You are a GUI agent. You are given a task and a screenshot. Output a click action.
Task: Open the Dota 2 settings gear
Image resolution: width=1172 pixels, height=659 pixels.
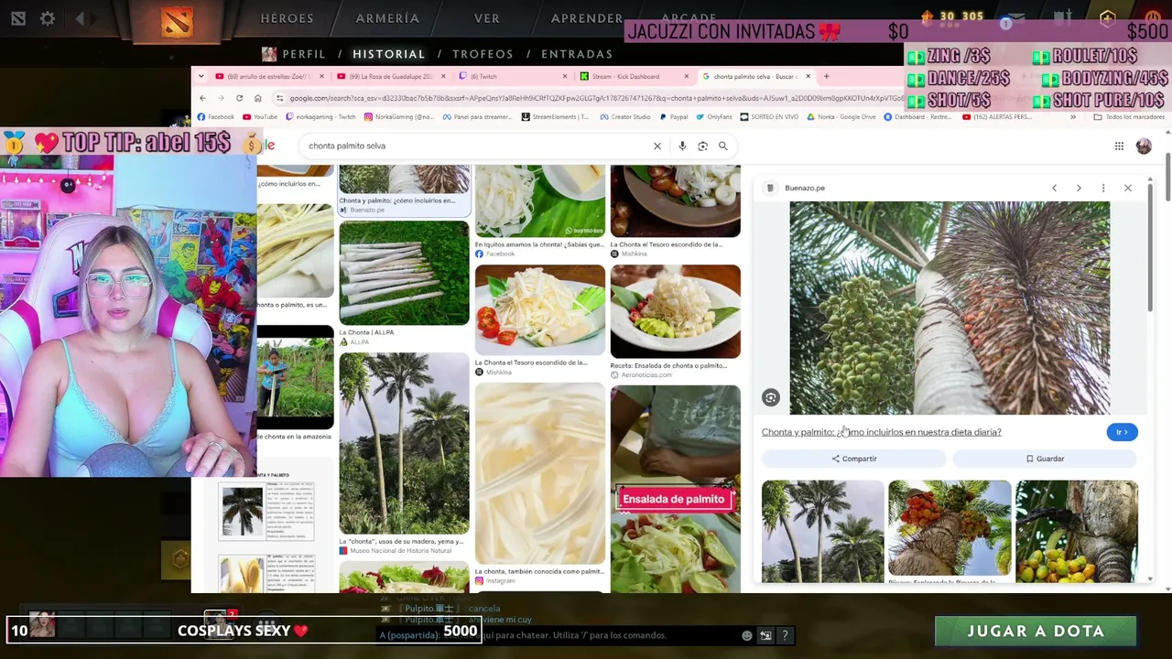(48, 18)
